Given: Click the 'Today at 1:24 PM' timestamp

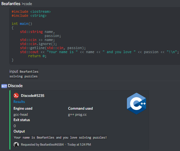Looking at the screenshot, I should (79, 145).
